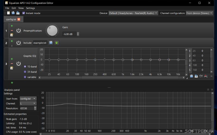Open the analysis Channel dropdown
217x135 pixels.
pyautogui.click(x=28, y=103)
